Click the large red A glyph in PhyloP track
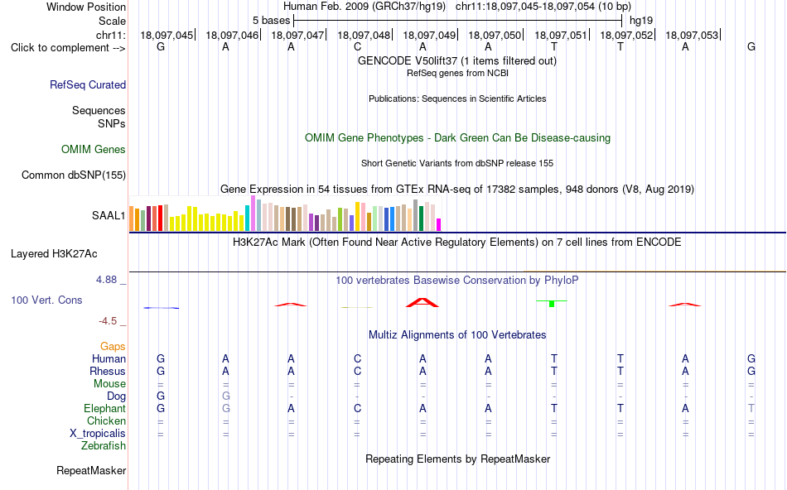 click(x=422, y=302)
